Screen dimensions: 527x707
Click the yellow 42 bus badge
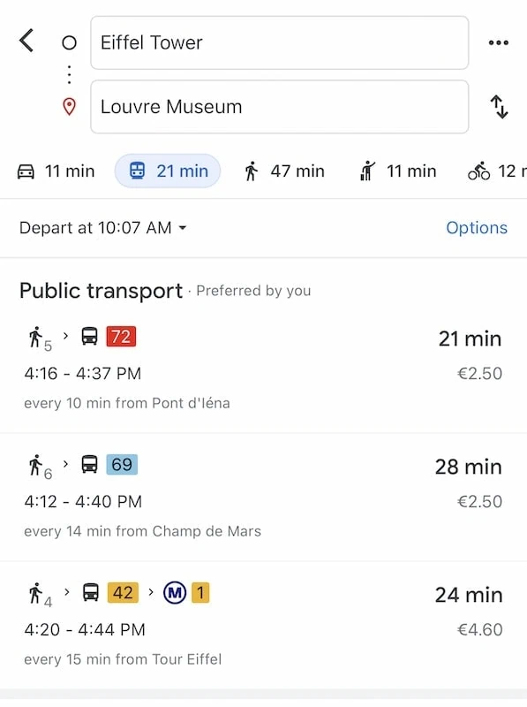123,592
